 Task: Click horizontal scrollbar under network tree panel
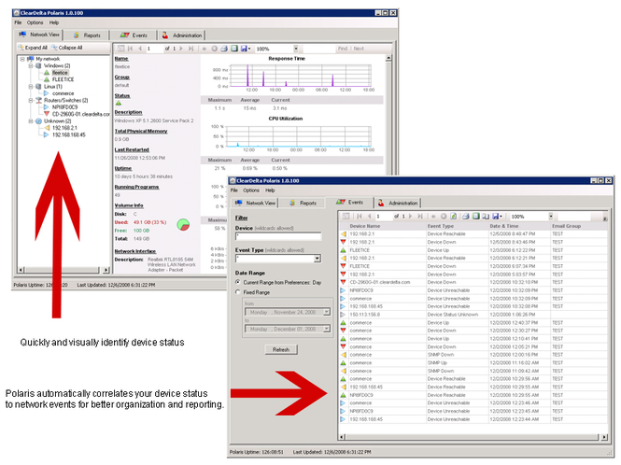click(x=64, y=270)
